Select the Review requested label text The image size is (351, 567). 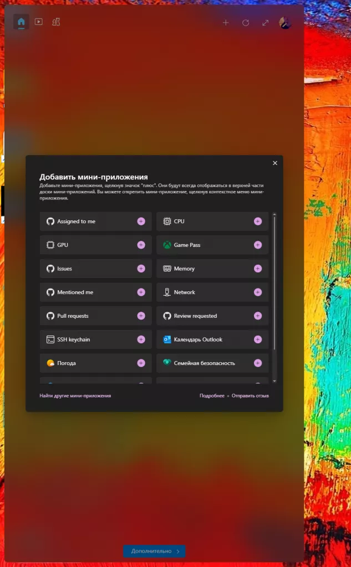(x=195, y=316)
